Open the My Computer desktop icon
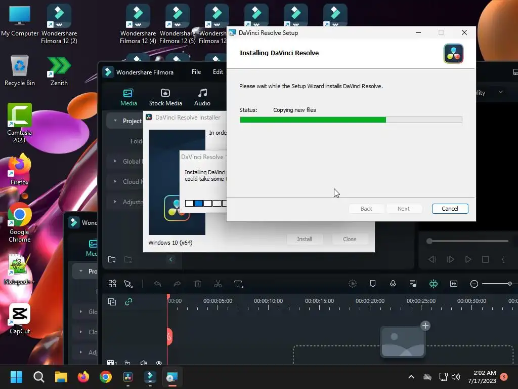Screen dimensions: 518x389 click(20, 20)
